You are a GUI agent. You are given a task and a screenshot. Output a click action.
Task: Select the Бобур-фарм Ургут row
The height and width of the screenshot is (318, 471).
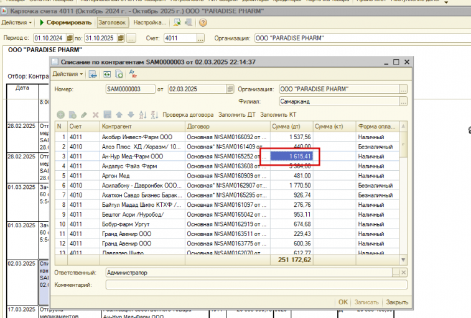(x=227, y=224)
